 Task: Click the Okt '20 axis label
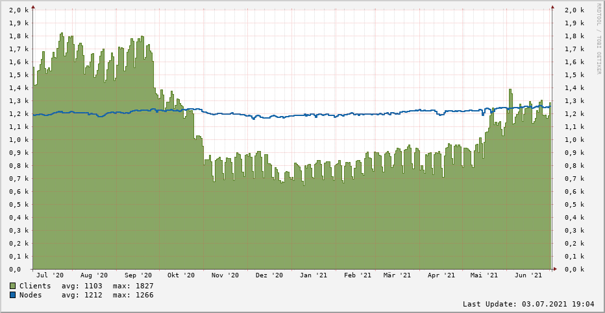tap(181, 275)
